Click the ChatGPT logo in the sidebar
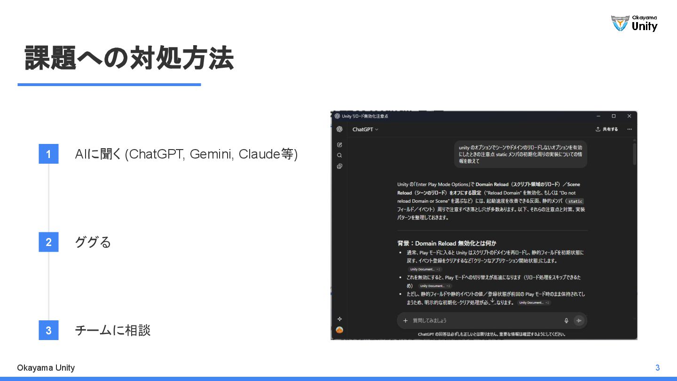677x381 pixels. (339, 129)
